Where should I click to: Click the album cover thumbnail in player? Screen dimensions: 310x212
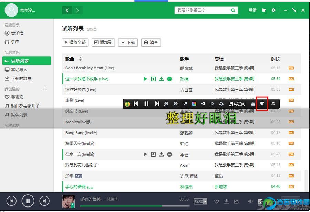[69, 201]
